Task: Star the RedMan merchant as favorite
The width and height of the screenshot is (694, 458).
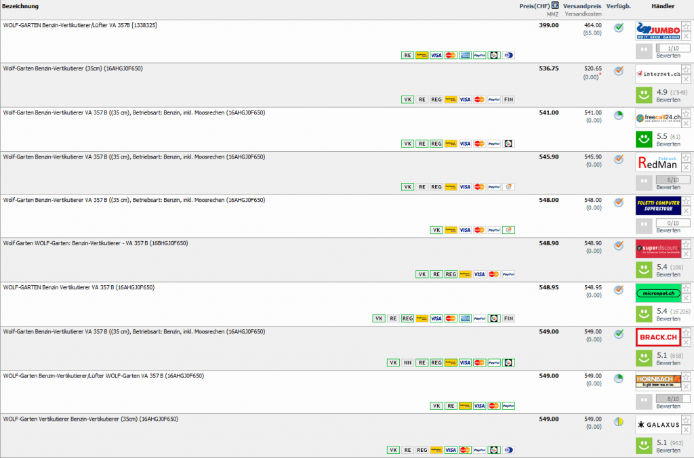Action: point(686,157)
